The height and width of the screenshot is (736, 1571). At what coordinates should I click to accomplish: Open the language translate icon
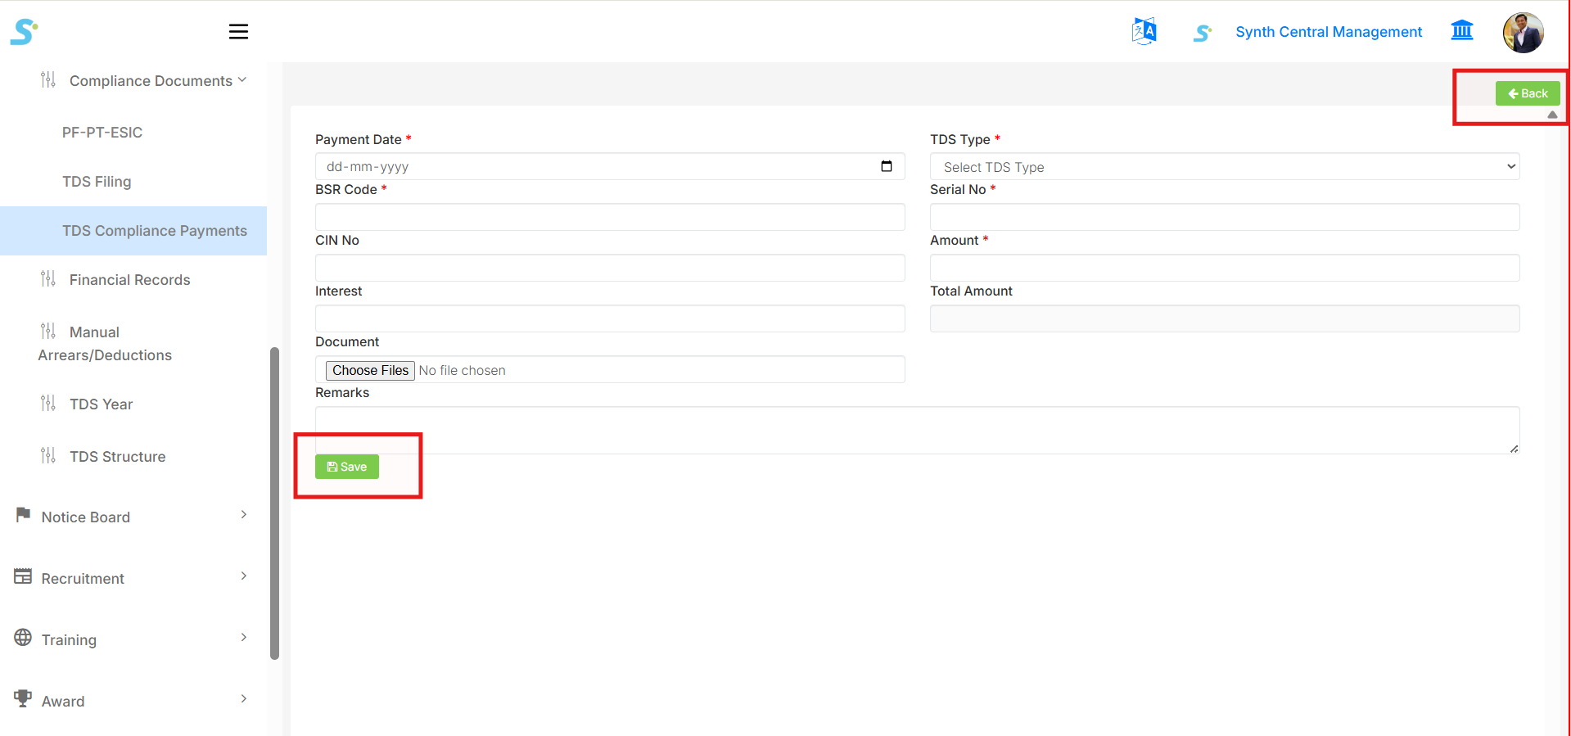[1144, 32]
